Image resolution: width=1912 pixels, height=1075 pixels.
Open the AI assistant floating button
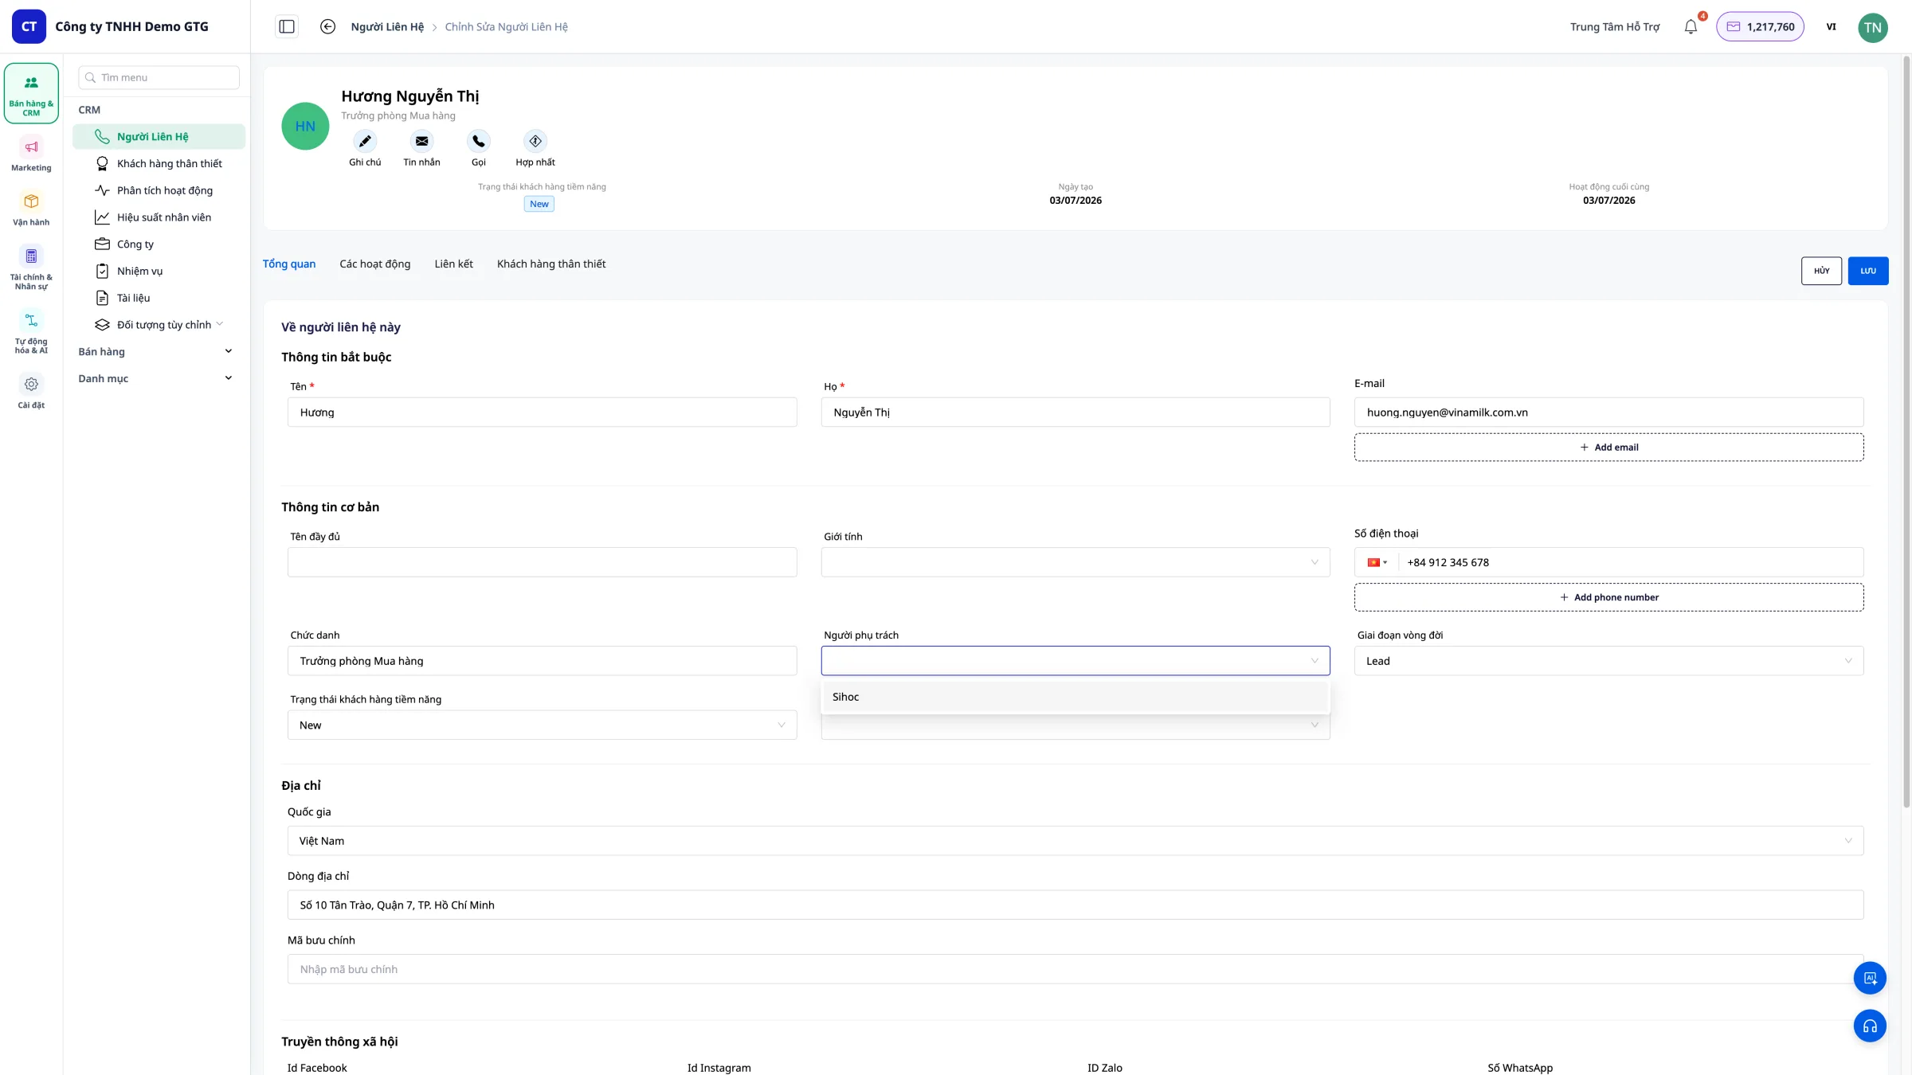pos(1870,978)
